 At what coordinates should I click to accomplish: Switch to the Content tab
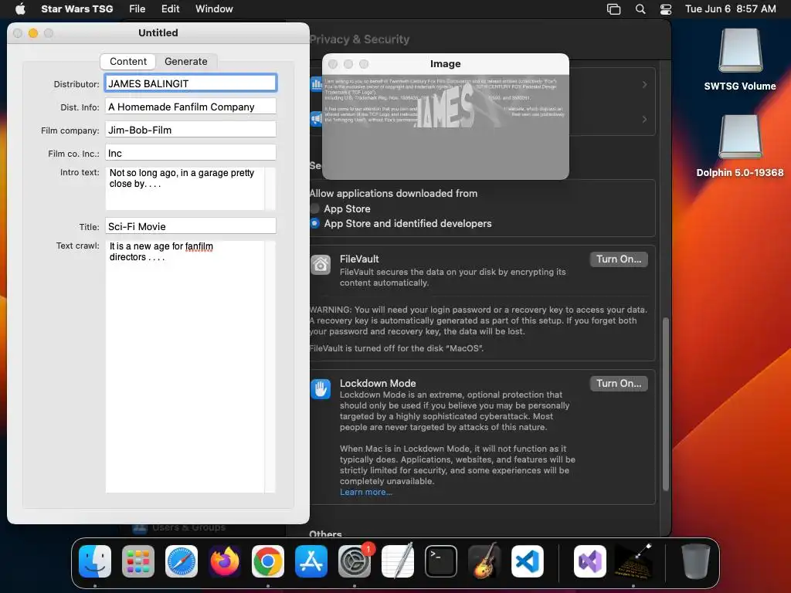coord(128,62)
